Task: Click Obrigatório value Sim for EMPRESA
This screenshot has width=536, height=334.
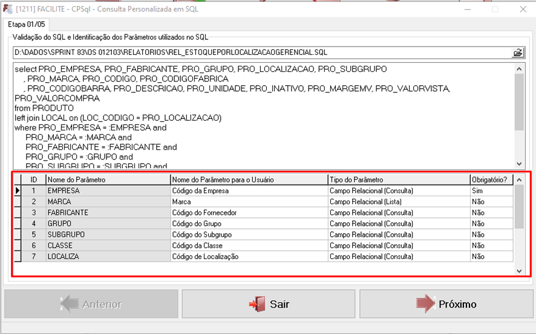Action: click(x=491, y=191)
